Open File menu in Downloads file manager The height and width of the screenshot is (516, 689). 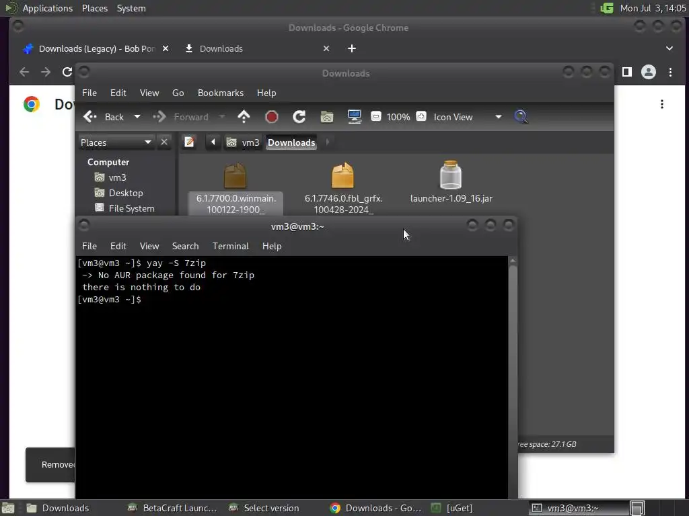point(89,93)
